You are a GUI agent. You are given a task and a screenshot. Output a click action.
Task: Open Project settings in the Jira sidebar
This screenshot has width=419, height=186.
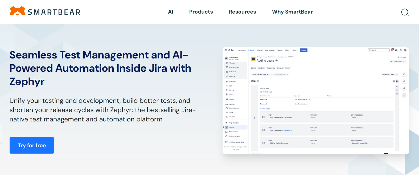click(x=233, y=136)
